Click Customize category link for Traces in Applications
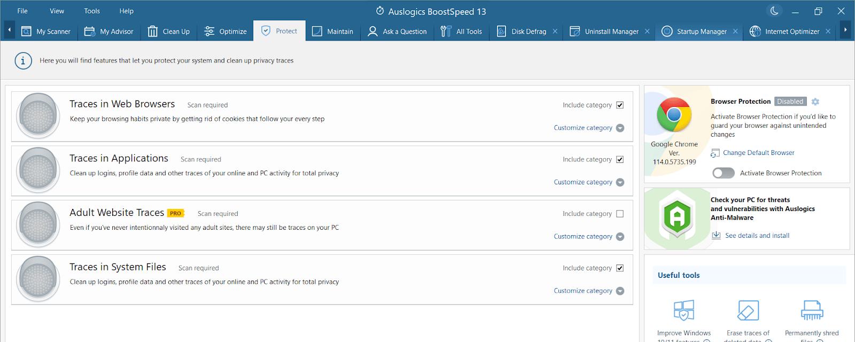 point(583,182)
